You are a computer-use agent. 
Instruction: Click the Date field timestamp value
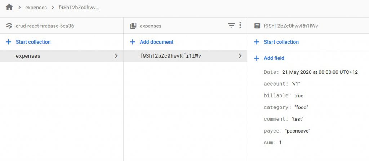point(320,72)
